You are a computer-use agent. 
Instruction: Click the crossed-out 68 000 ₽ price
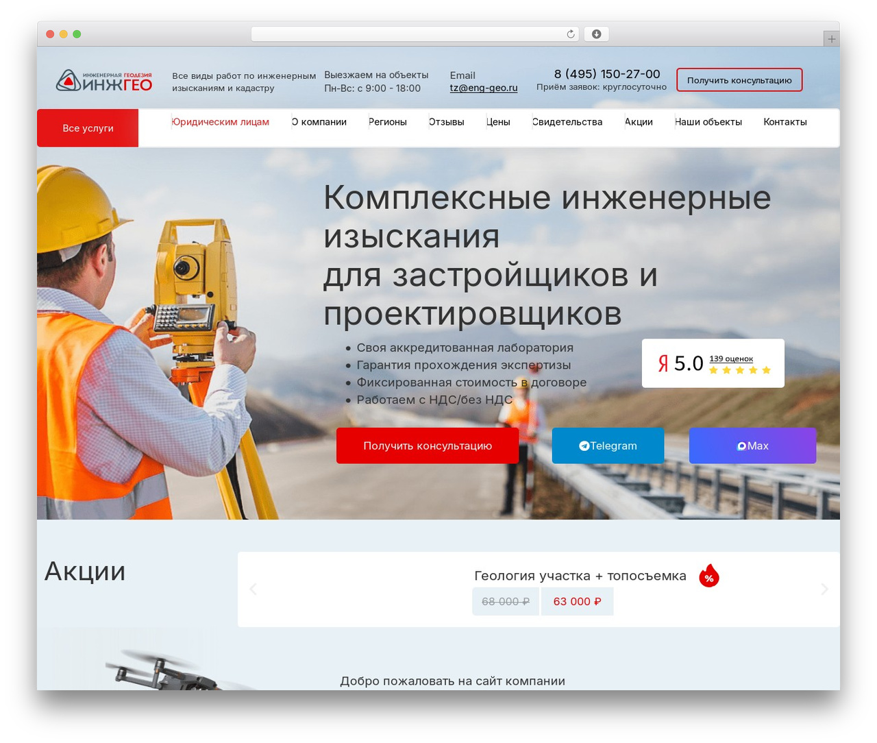point(506,601)
